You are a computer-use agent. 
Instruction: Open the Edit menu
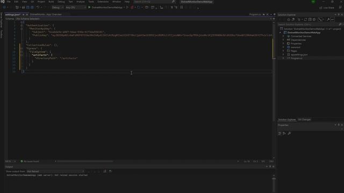pos(16,2)
